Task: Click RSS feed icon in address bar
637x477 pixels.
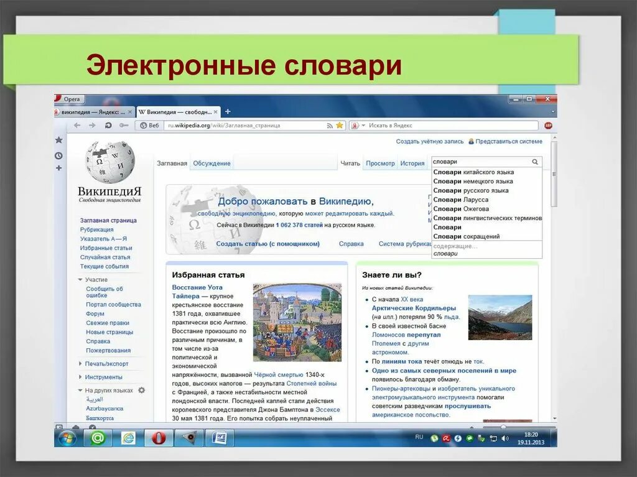Action: (330, 126)
